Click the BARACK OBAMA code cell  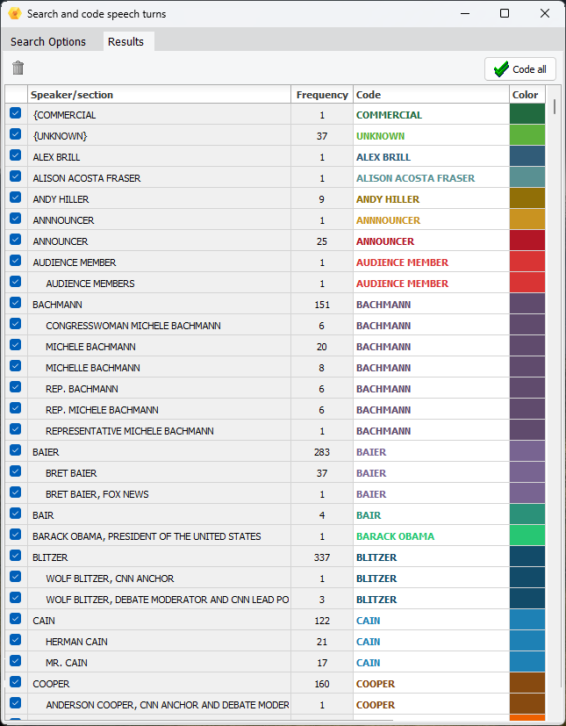tap(432, 536)
